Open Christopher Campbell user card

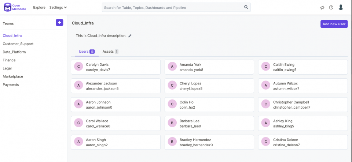click(x=303, y=105)
